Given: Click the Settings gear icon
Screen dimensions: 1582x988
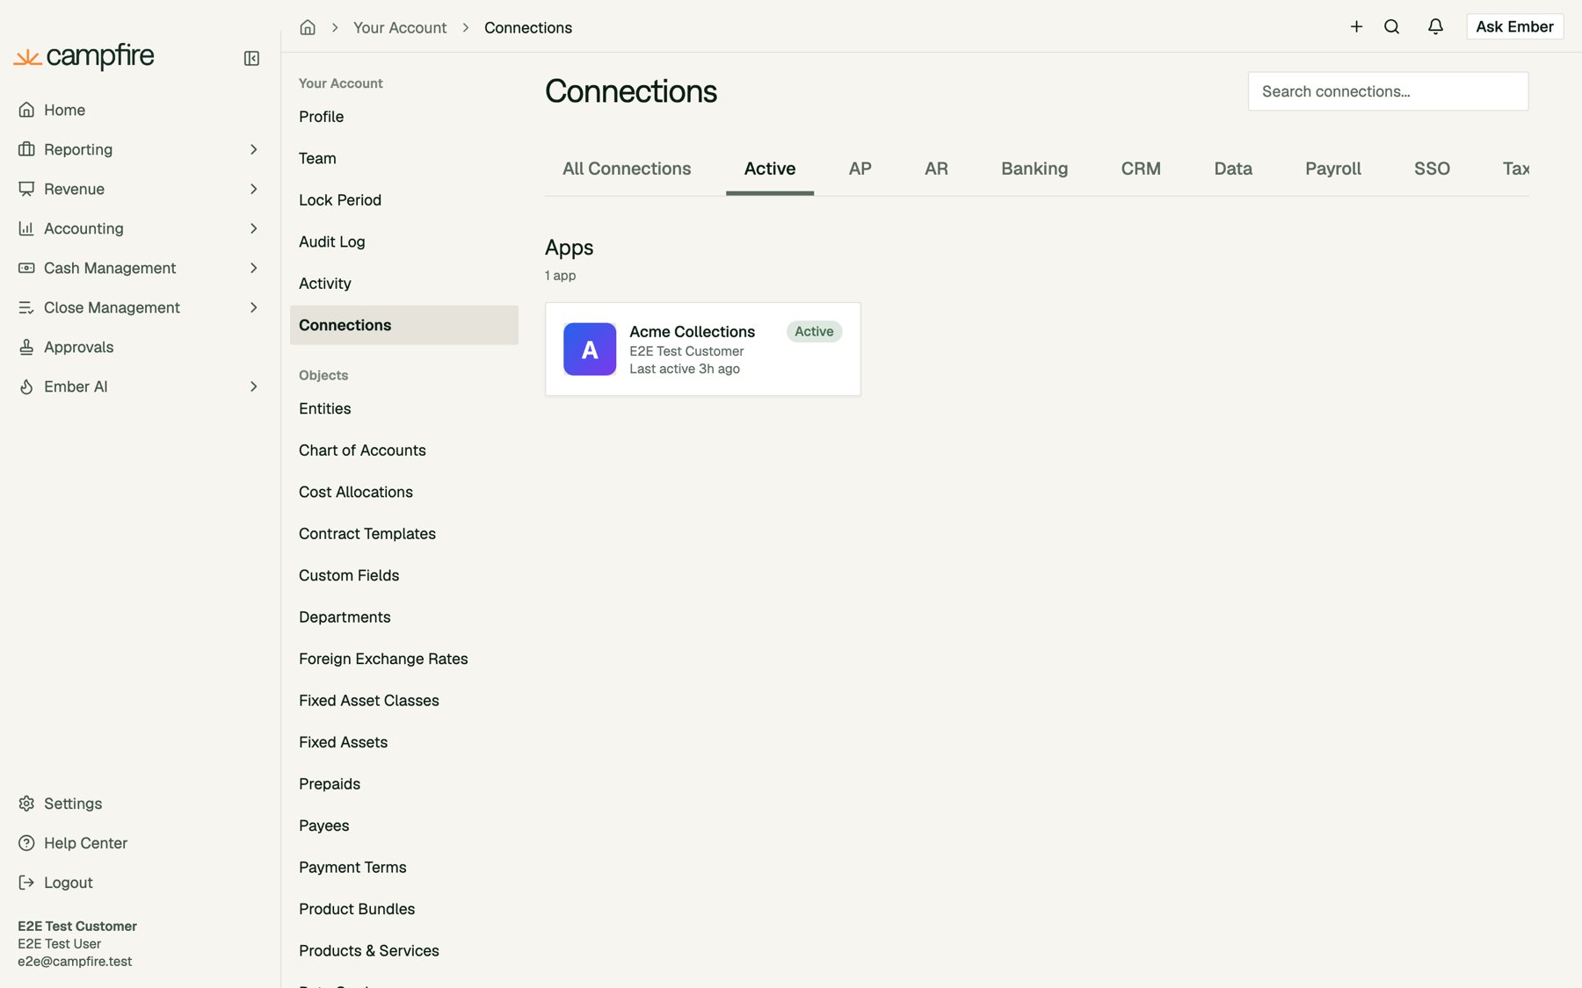Looking at the screenshot, I should click(26, 804).
